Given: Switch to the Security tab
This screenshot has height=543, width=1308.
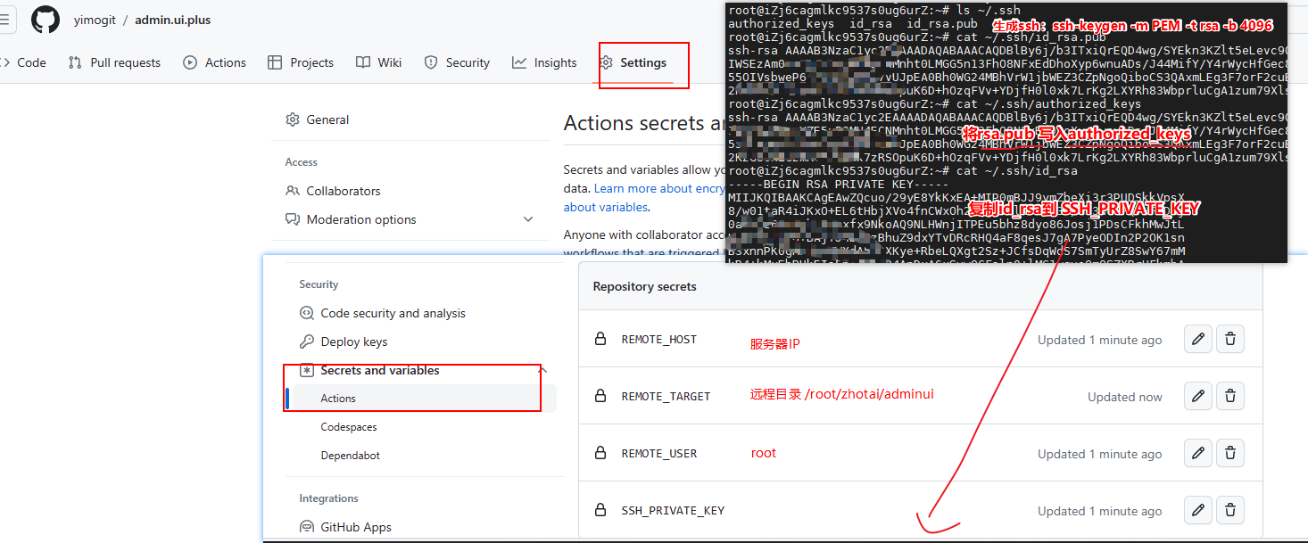Looking at the screenshot, I should pyautogui.click(x=457, y=62).
